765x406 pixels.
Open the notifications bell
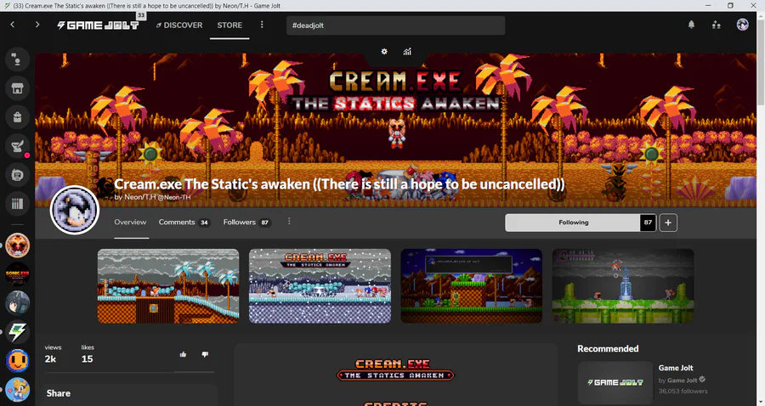click(691, 25)
